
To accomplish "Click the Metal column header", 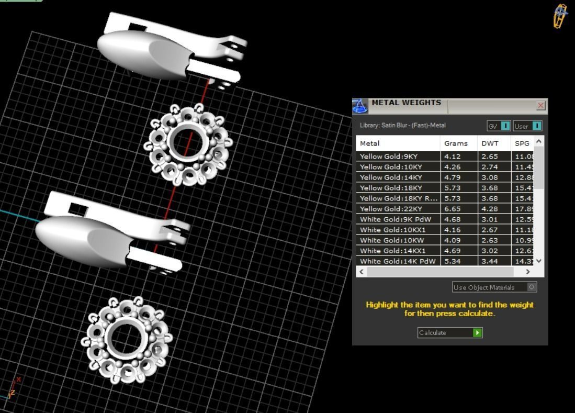I will [398, 143].
